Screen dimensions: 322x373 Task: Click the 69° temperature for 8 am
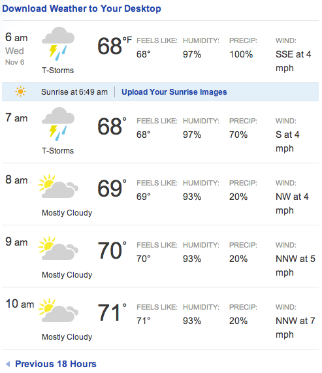pos(112,188)
